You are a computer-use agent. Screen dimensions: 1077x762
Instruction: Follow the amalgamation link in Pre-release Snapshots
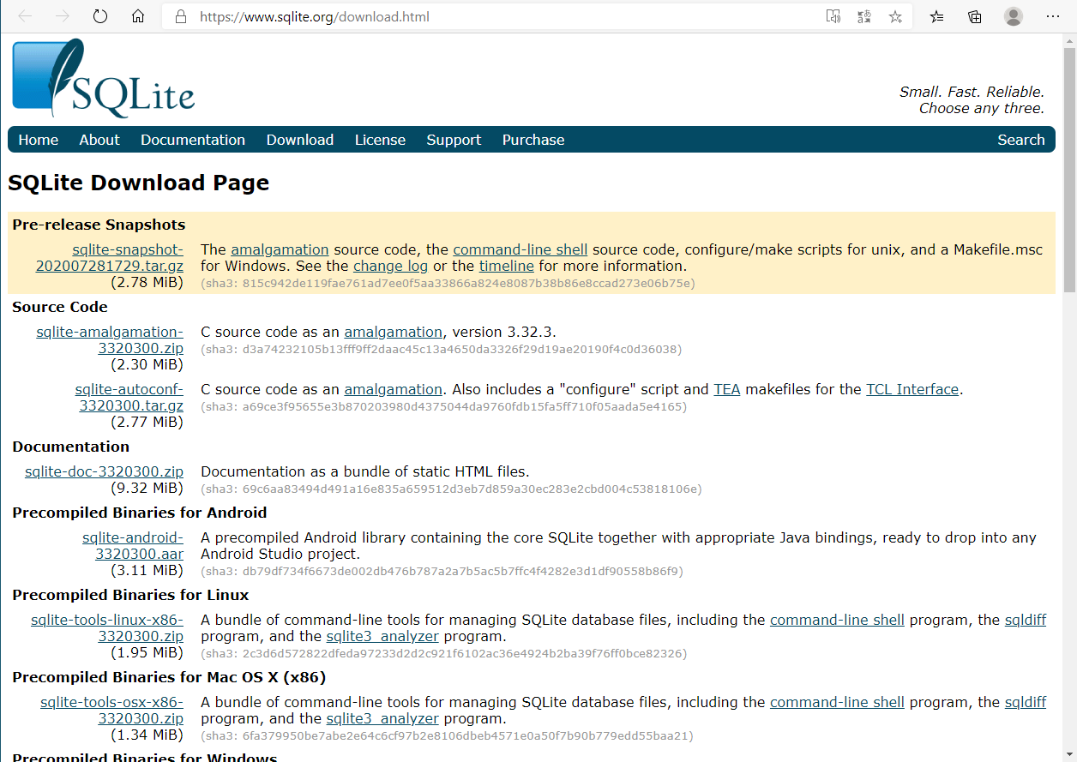tap(280, 249)
